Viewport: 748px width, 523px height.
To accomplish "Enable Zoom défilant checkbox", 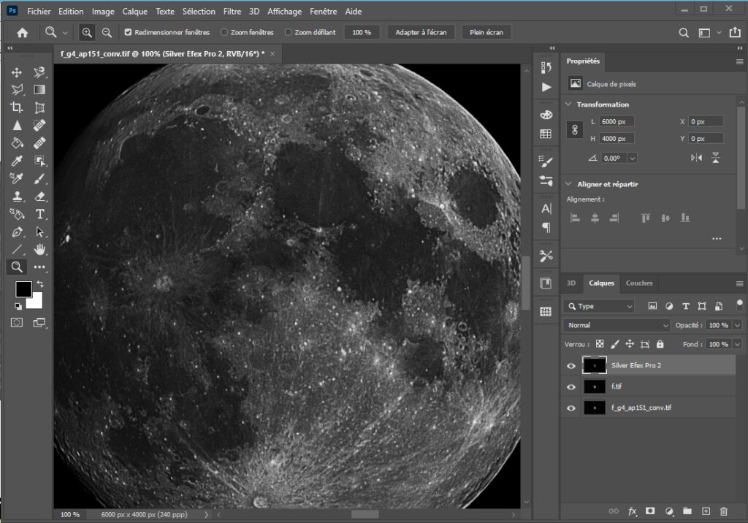I will pyautogui.click(x=288, y=32).
